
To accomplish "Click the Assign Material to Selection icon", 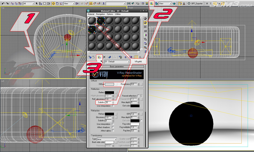I will 99,57.
